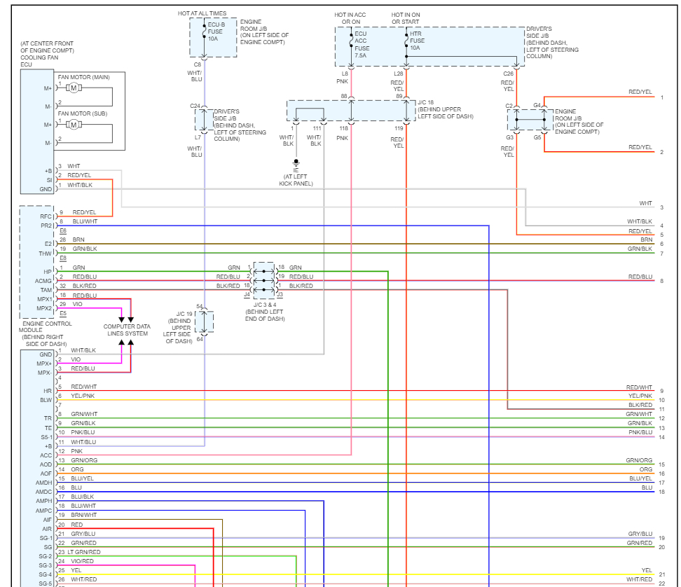Click the BRN label at reference 6
Screen dimensions: 681x587
point(646,240)
